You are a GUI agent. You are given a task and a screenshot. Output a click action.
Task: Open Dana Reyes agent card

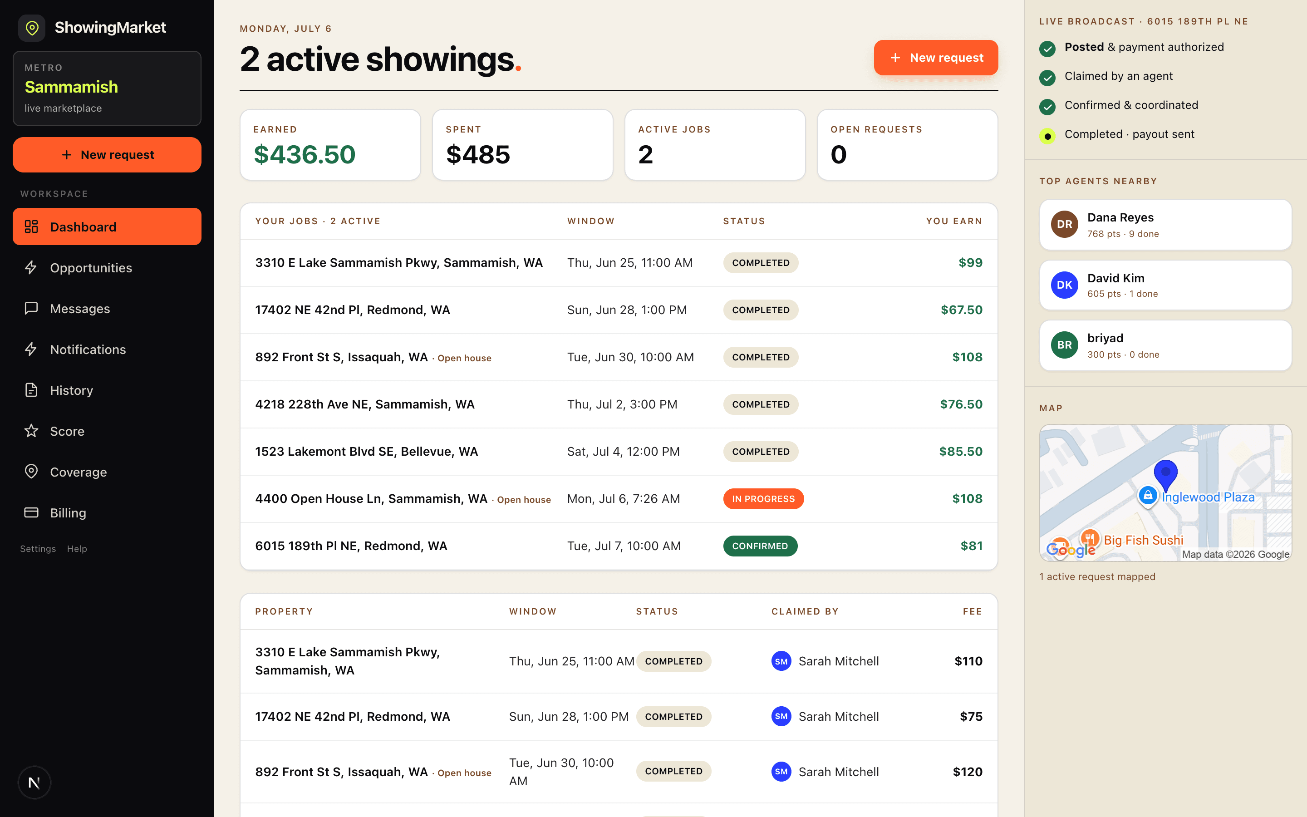[x=1165, y=225]
